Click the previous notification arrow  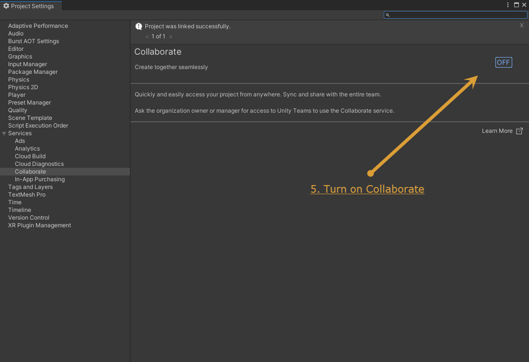tap(146, 36)
